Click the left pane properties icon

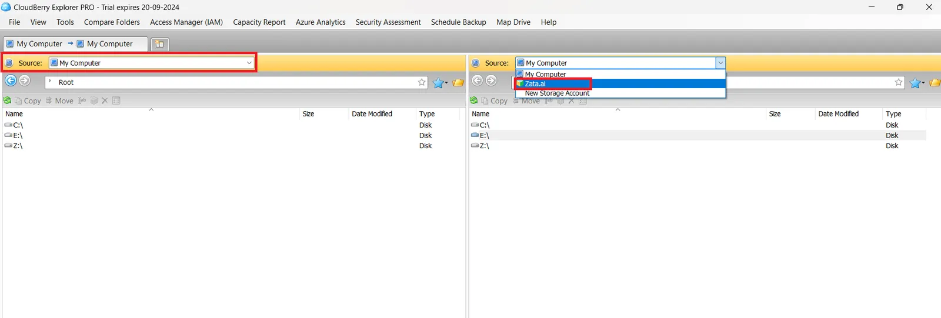point(116,101)
